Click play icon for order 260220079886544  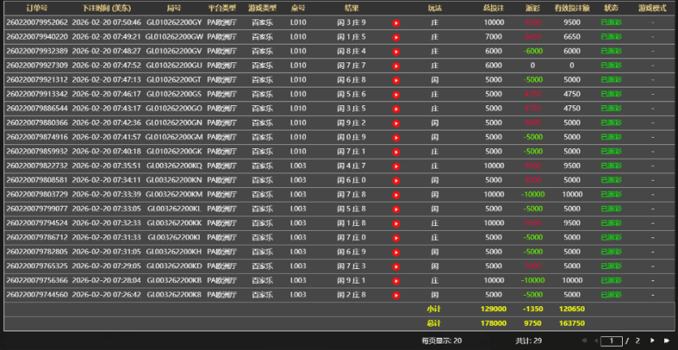click(x=396, y=109)
